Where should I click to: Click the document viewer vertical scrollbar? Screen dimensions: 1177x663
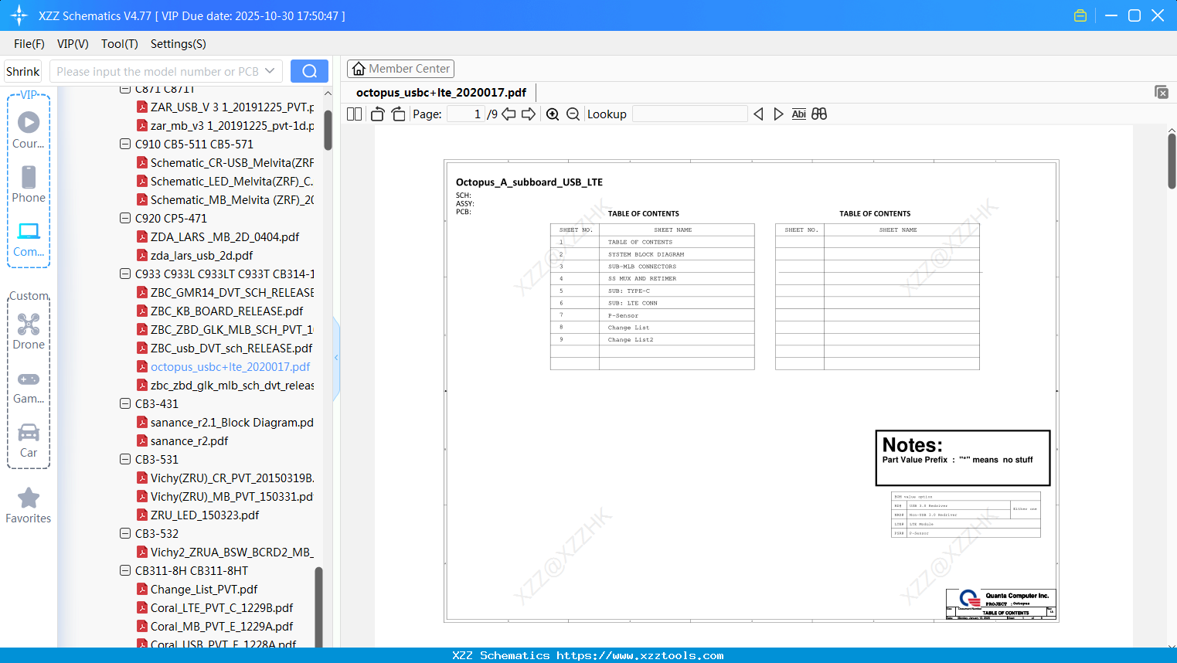click(x=1172, y=161)
